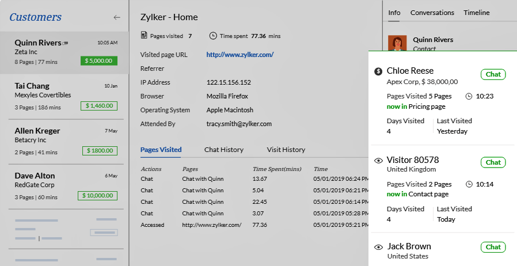Click the Pages visited document icon
Image resolution: width=517 pixels, height=266 pixels.
click(x=144, y=35)
